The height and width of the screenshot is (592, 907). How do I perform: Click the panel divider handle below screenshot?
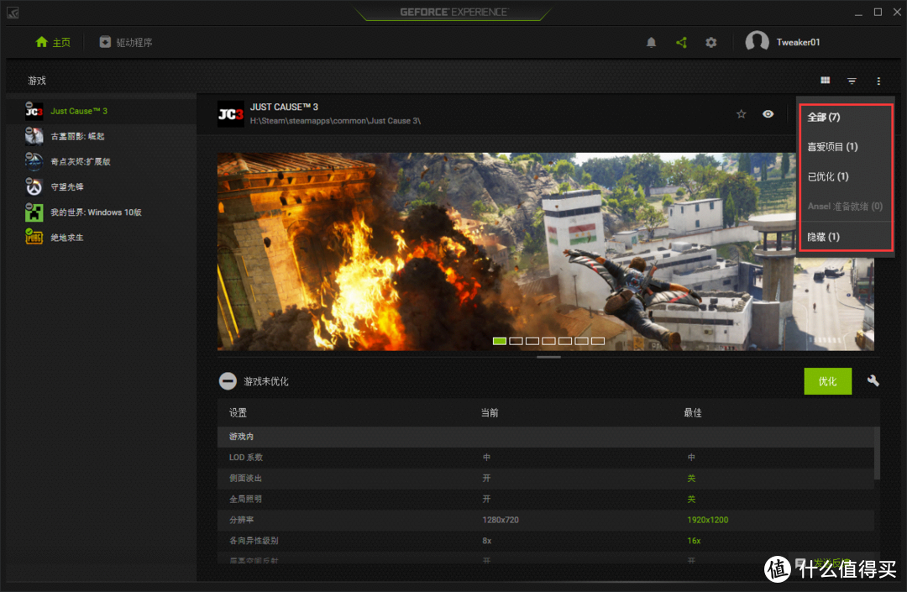click(548, 357)
